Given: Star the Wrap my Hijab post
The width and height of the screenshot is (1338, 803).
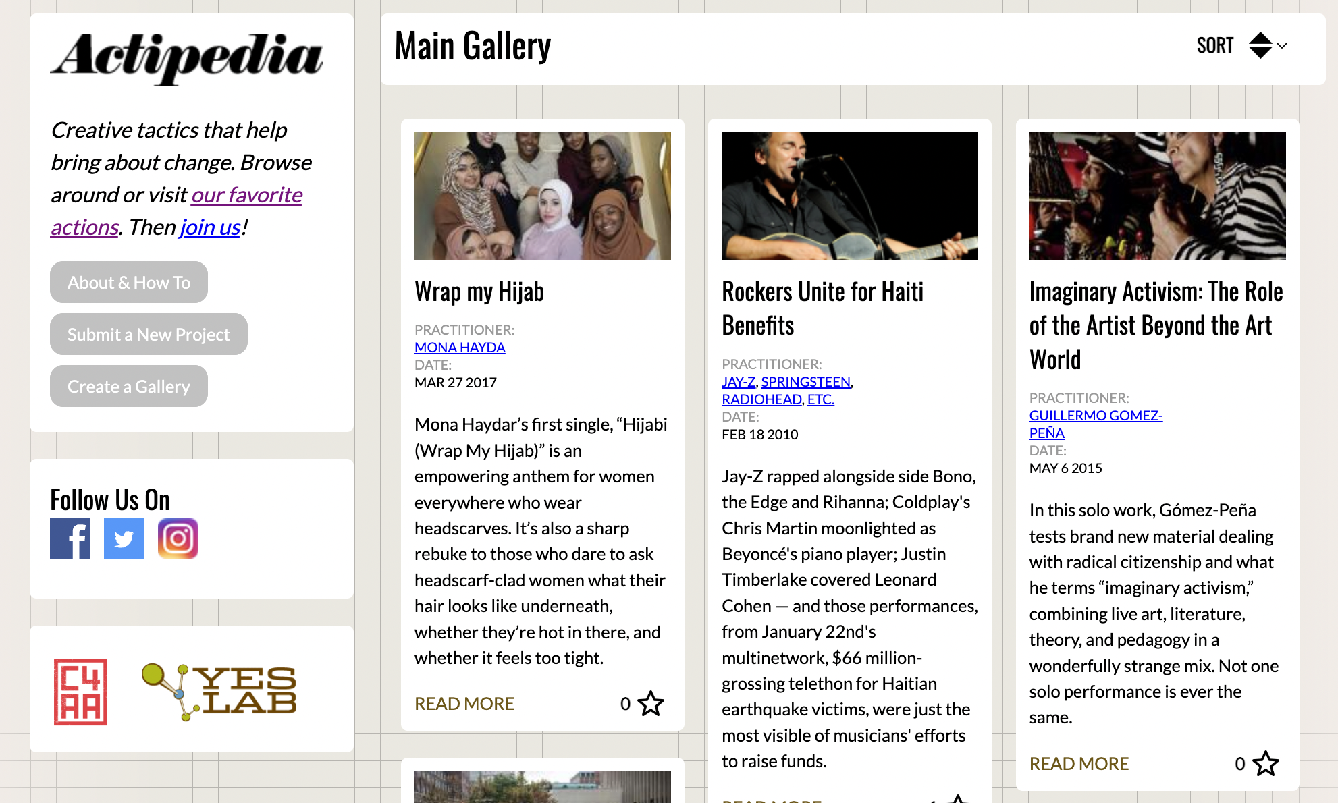Looking at the screenshot, I should 651,704.
